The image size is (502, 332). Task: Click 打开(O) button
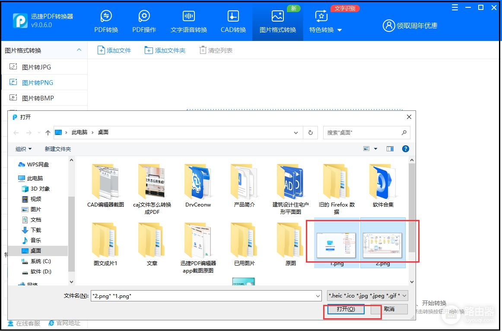coord(346,309)
